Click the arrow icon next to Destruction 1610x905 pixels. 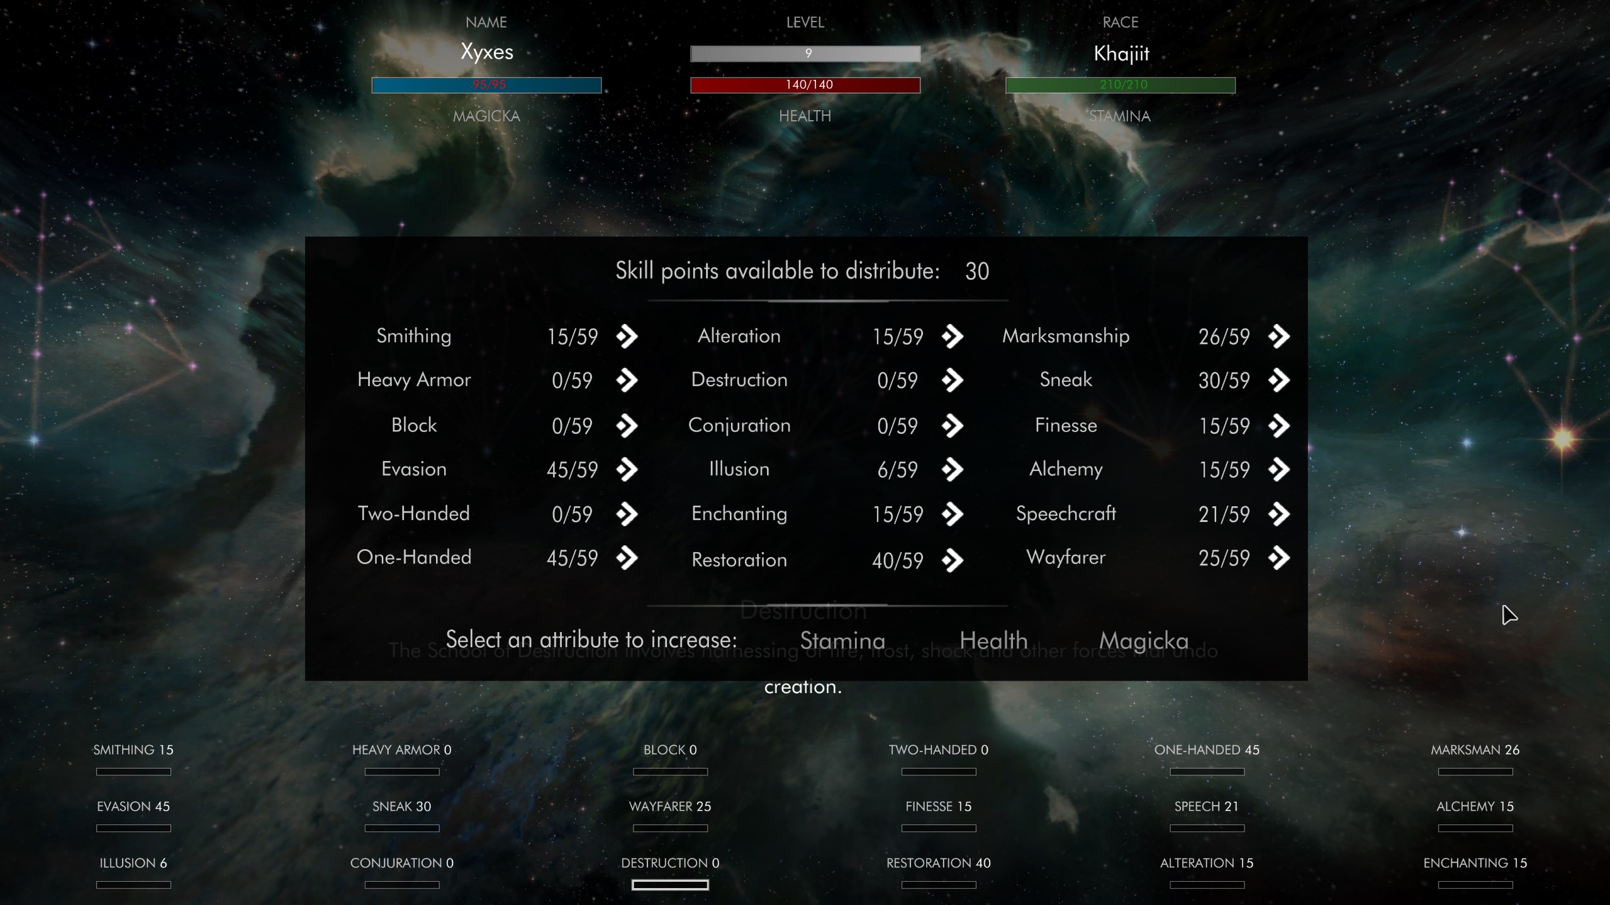coord(953,380)
